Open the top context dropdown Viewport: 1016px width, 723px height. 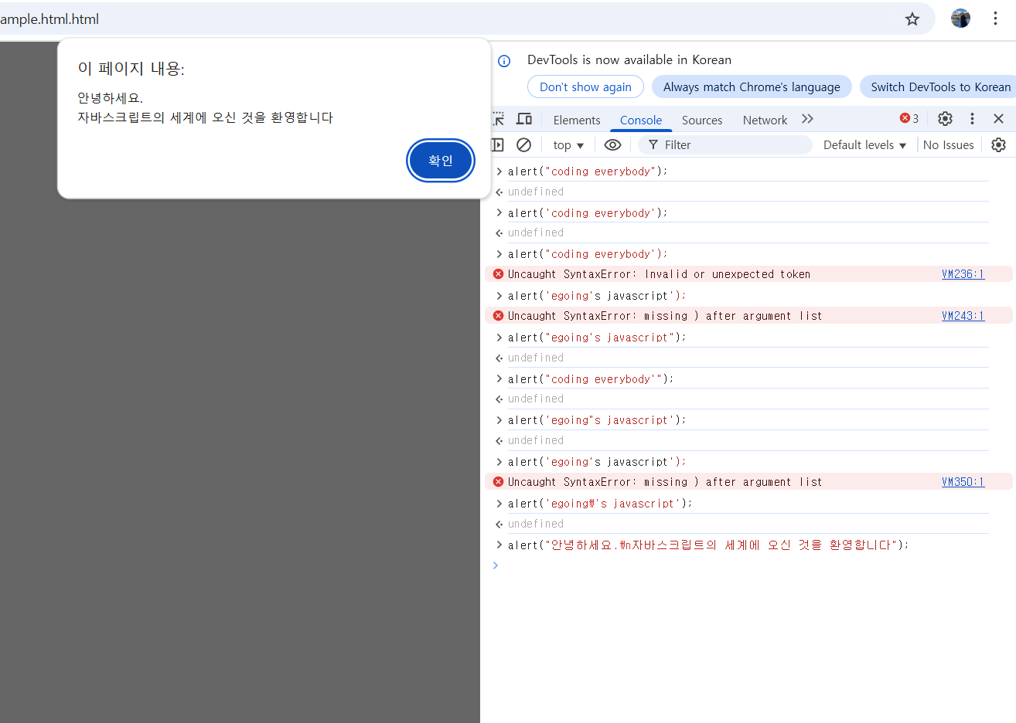click(568, 145)
